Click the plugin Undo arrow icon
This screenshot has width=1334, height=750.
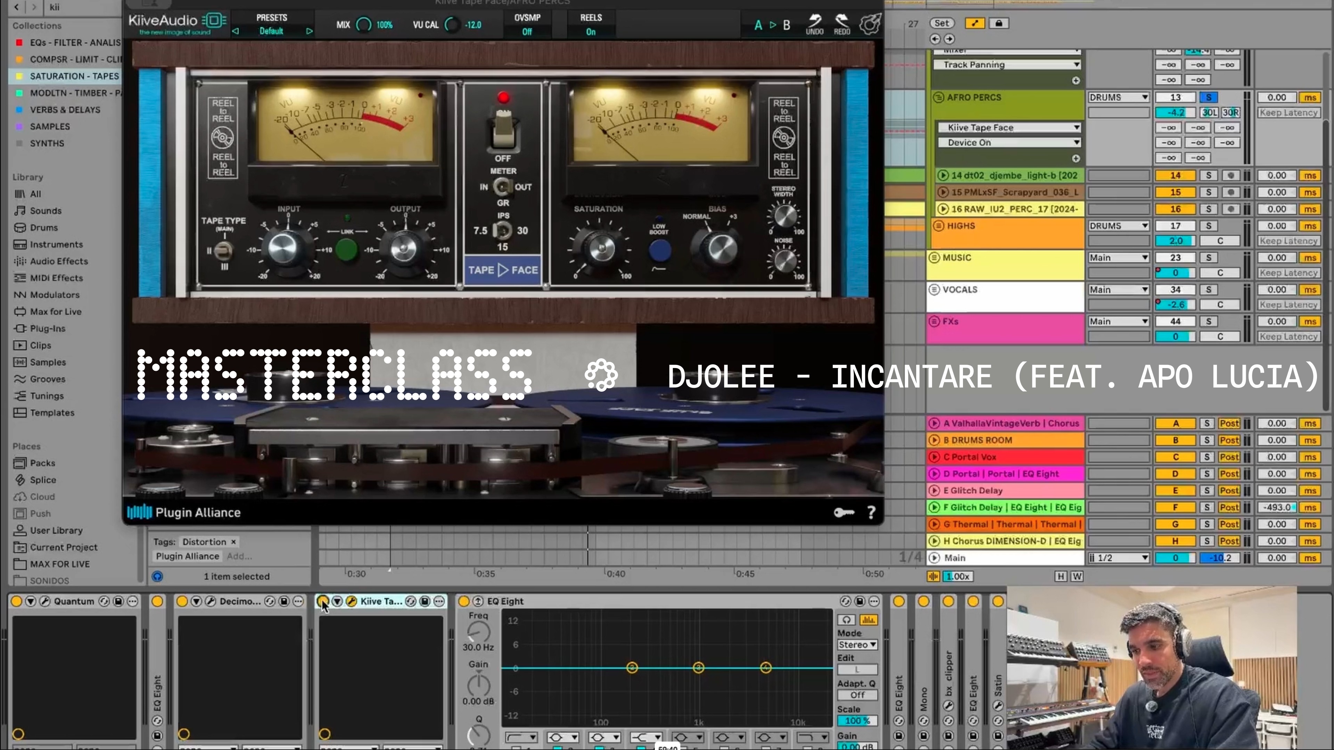tap(815, 22)
